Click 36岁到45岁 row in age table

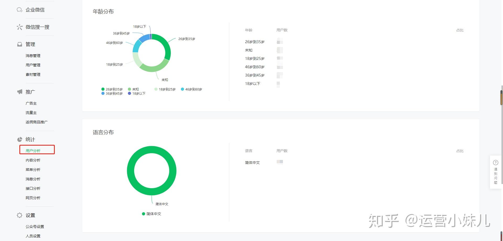pyautogui.click(x=354, y=75)
